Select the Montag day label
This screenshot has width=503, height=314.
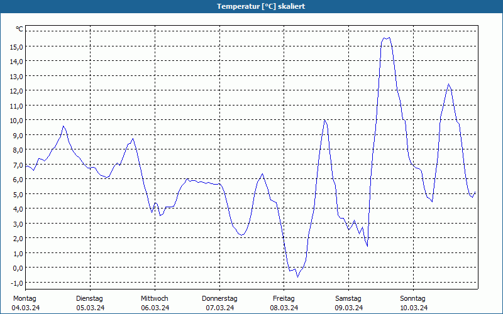tap(25, 299)
